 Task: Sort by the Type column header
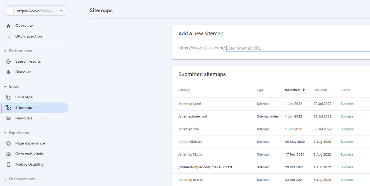click(260, 90)
